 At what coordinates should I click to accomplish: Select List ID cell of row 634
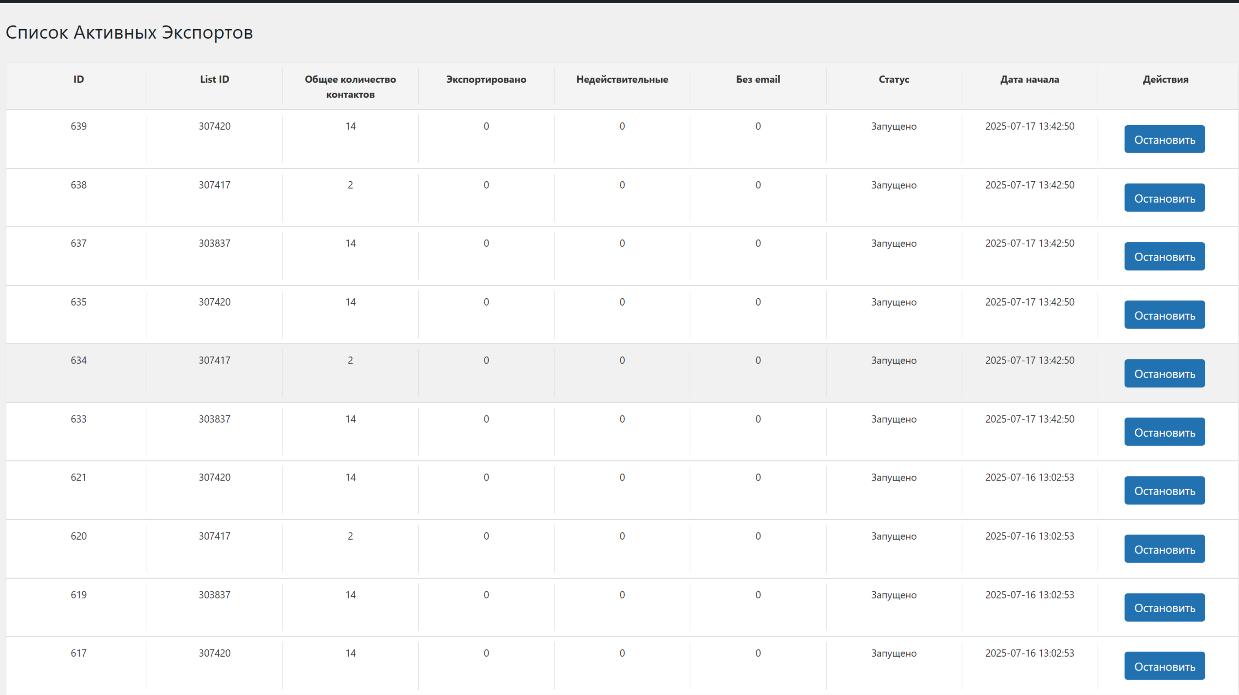click(215, 360)
